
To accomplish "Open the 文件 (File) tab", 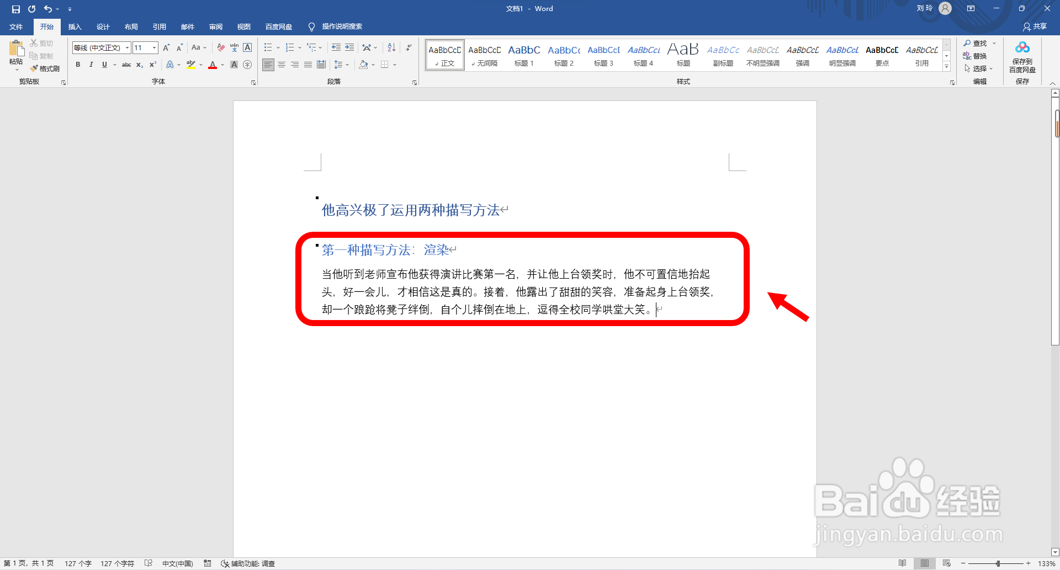I will tap(16, 26).
